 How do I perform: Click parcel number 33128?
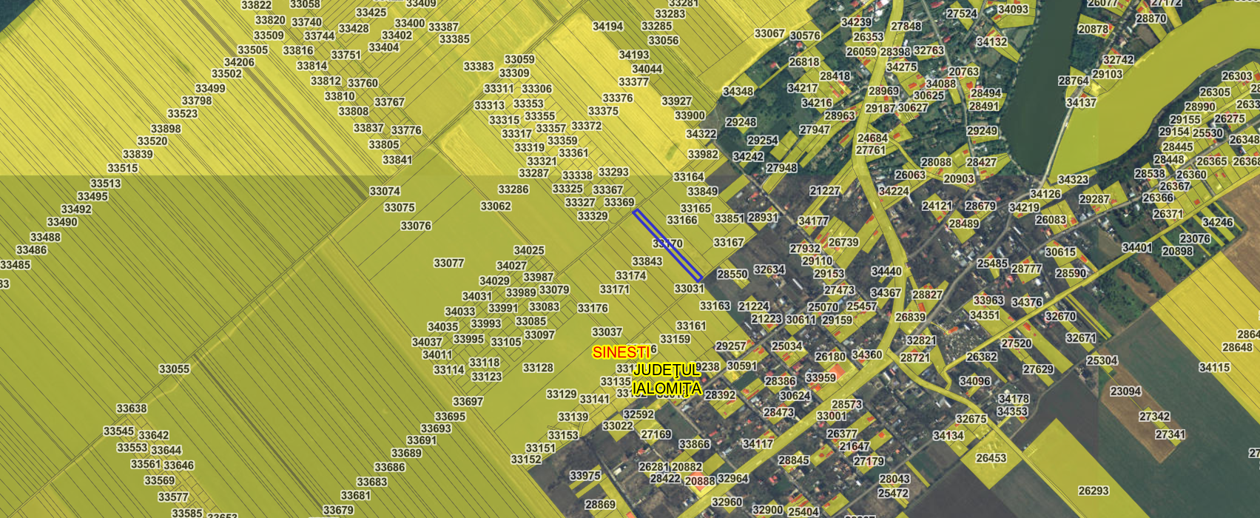pyautogui.click(x=538, y=368)
